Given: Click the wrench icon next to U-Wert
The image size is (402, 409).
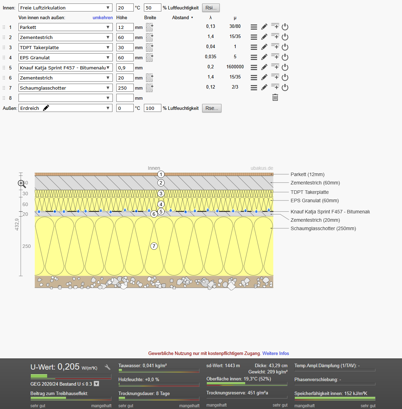Looking at the screenshot, I should pos(108,367).
